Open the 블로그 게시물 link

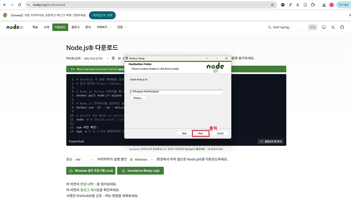coord(90,190)
